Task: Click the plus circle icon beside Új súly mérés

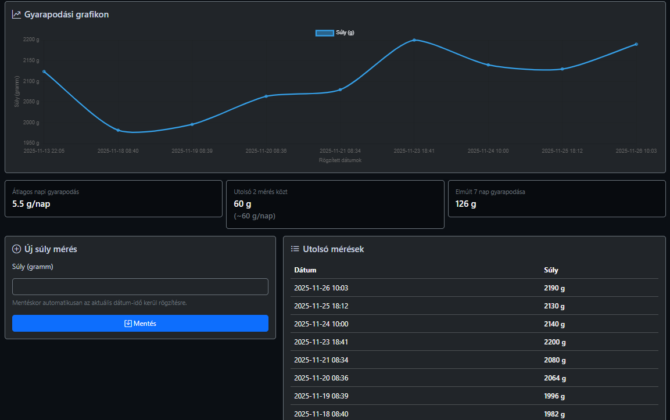Action: point(16,249)
